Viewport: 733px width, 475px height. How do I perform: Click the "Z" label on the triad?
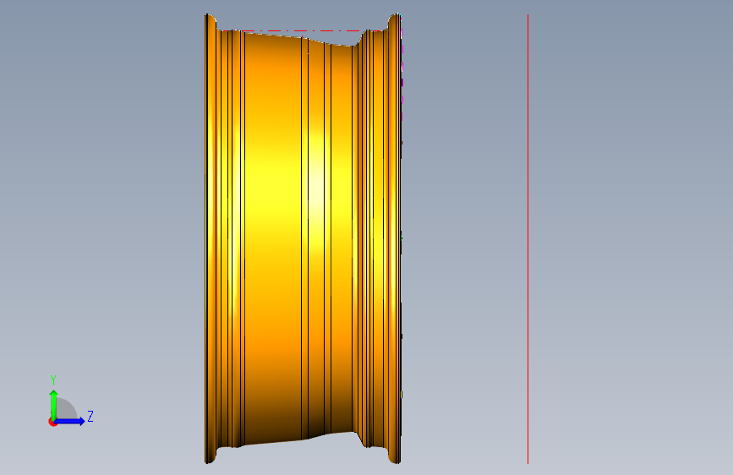click(x=90, y=416)
